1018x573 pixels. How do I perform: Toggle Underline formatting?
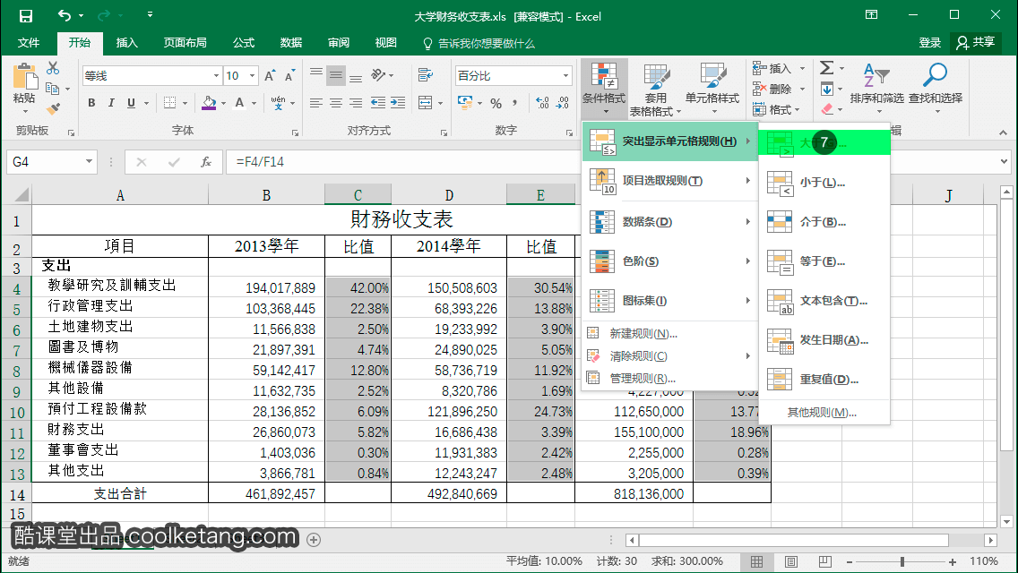click(x=131, y=103)
